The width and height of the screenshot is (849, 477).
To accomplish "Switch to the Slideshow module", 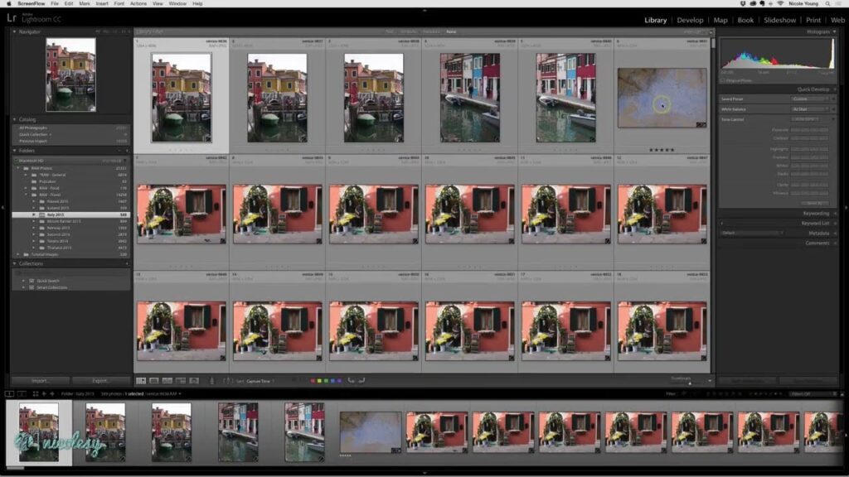I will pyautogui.click(x=779, y=20).
